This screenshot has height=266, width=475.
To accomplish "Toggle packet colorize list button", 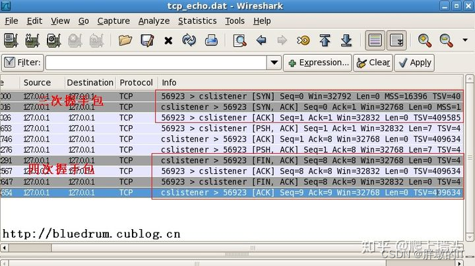I will pos(375,40).
